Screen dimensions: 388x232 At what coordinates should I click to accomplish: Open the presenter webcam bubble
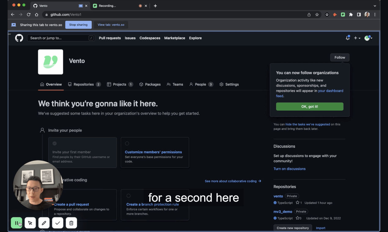tap(38, 185)
